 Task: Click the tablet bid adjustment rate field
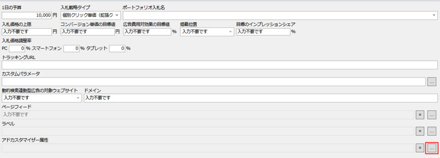pos(117,48)
